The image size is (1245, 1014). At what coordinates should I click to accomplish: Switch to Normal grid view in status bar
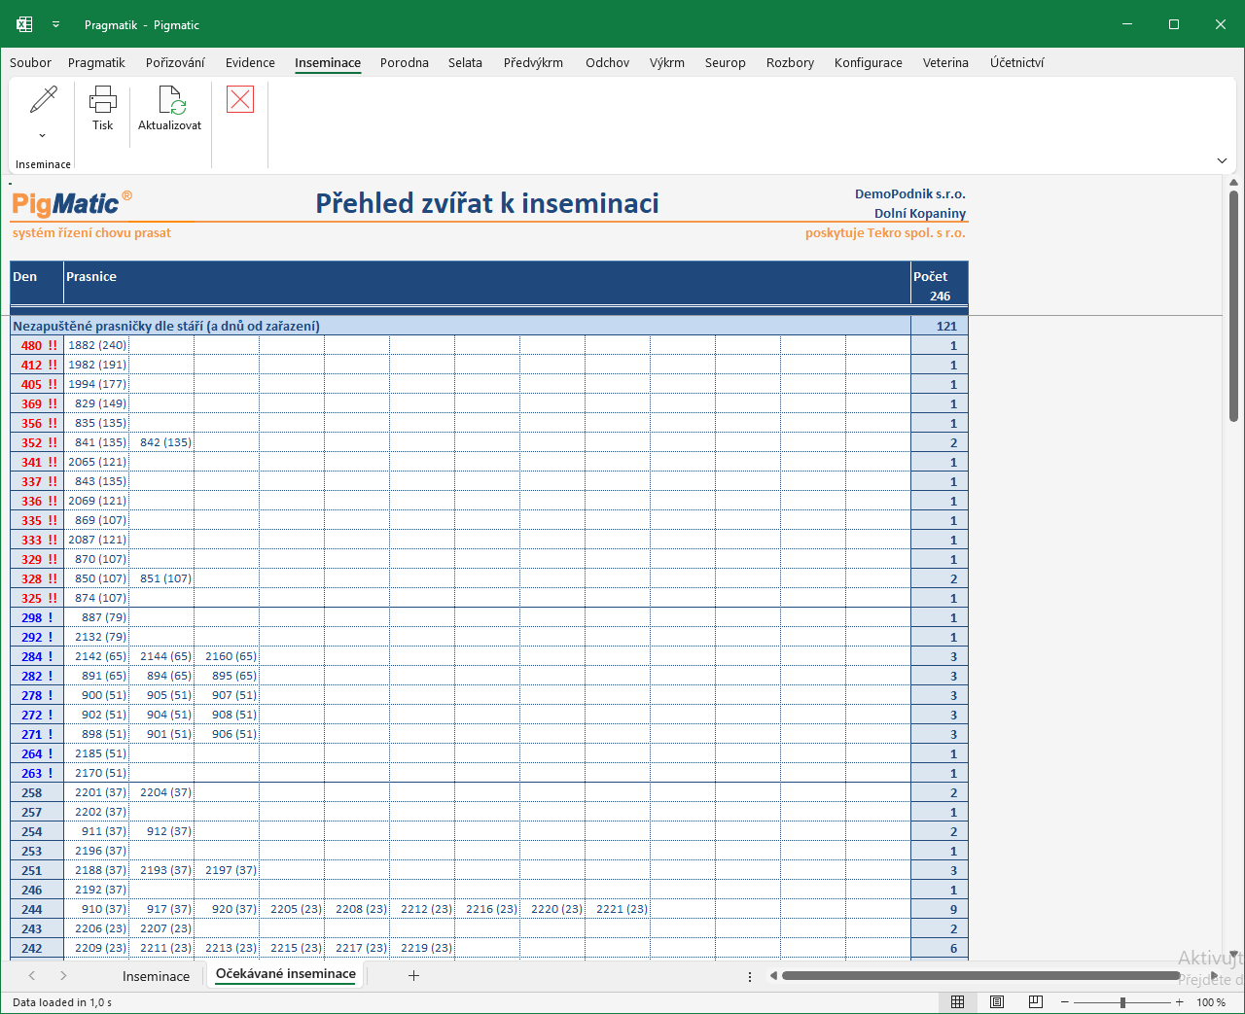coord(958,1002)
